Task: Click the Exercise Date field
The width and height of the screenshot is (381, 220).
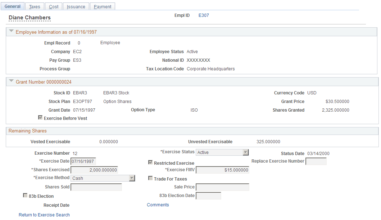Action: 83,162
